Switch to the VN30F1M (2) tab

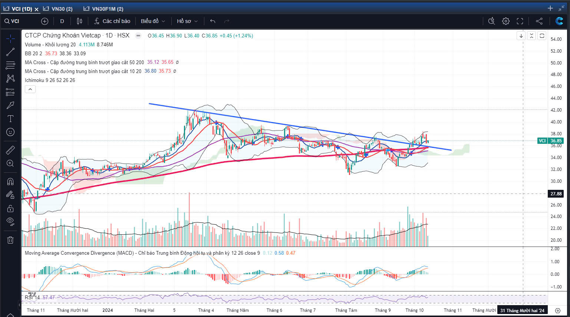103,9
